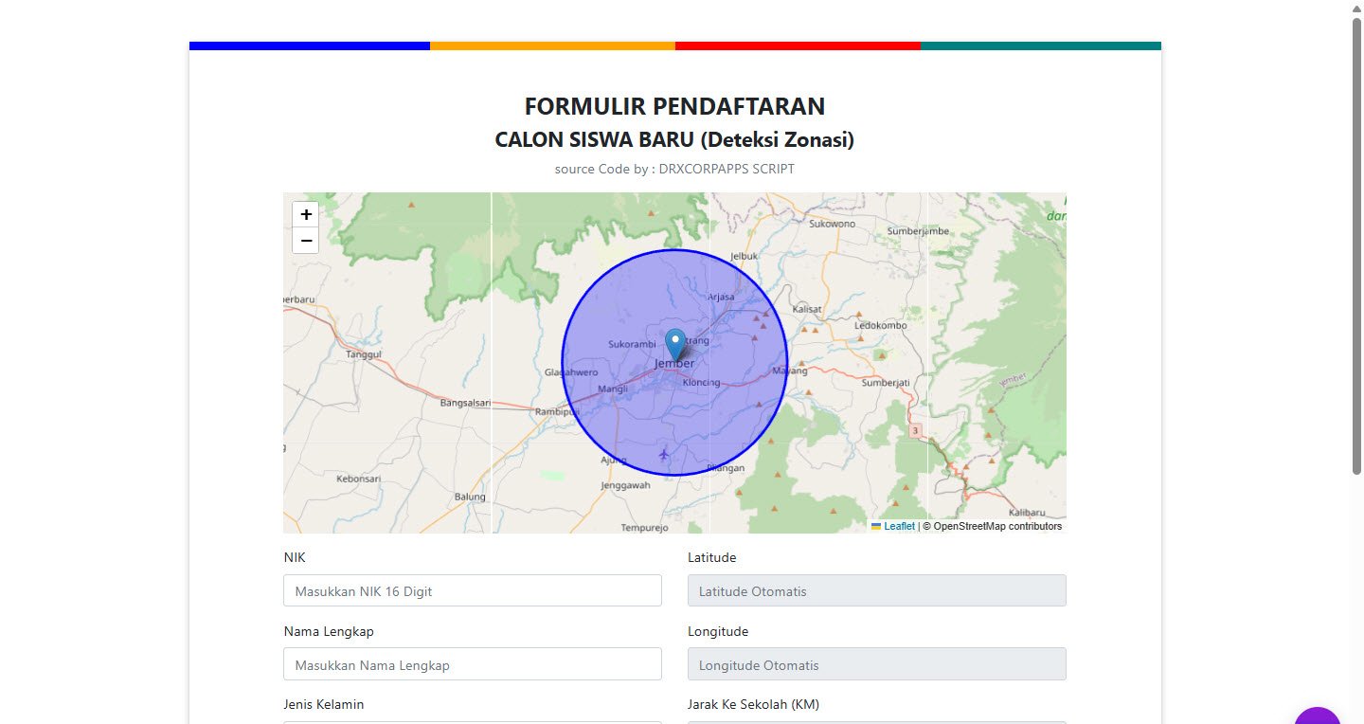This screenshot has height=724, width=1364.
Task: Click the Balung label on the map
Action: click(x=470, y=497)
